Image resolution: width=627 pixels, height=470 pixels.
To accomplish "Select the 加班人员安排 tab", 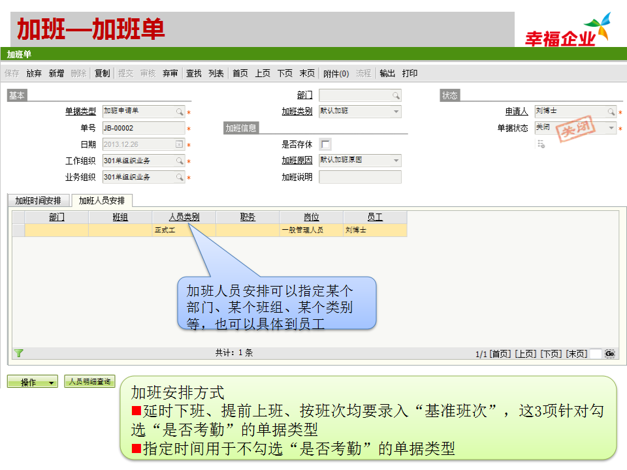I will click(x=101, y=200).
